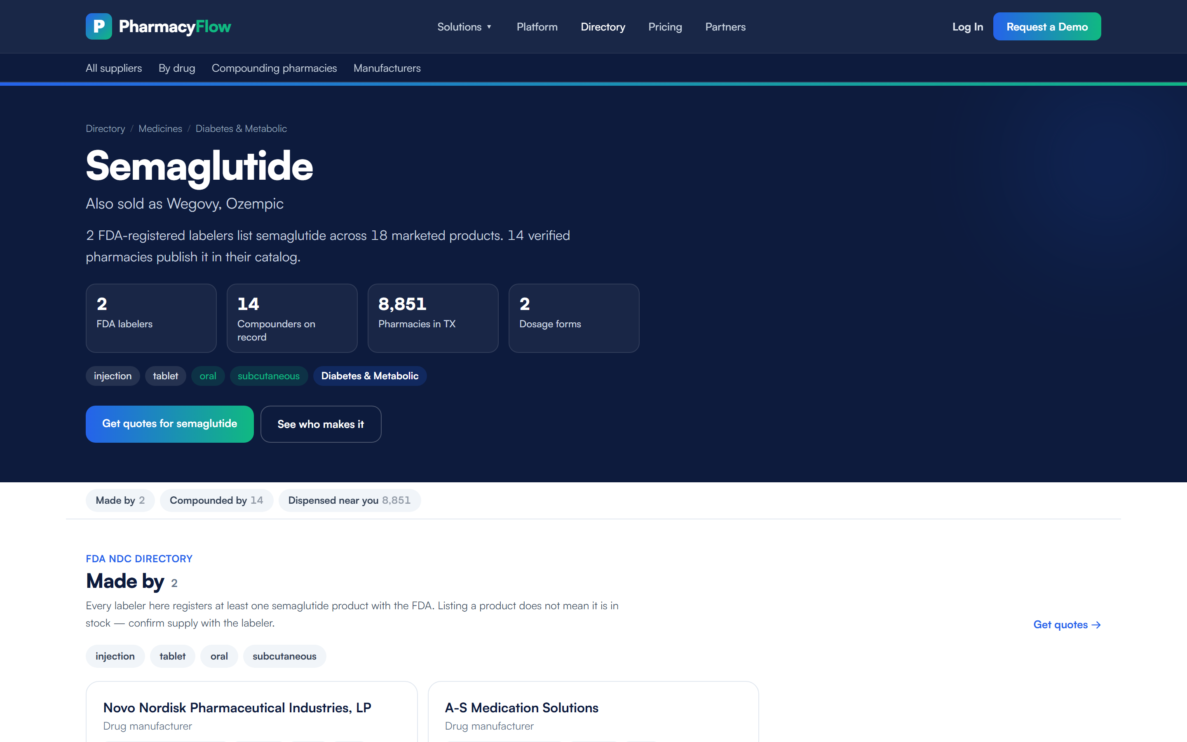Screen dimensions: 1187x742
Task: Click See who makes it button
Action: 321,424
